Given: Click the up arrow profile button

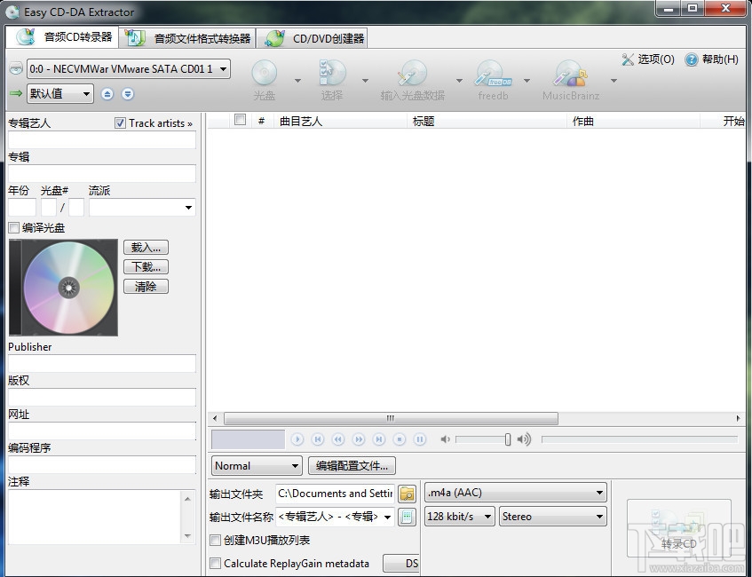Looking at the screenshot, I should pyautogui.click(x=107, y=94).
